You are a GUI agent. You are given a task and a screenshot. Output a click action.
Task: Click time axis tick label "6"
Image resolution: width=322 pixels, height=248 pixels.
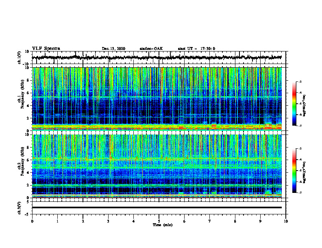185,221
